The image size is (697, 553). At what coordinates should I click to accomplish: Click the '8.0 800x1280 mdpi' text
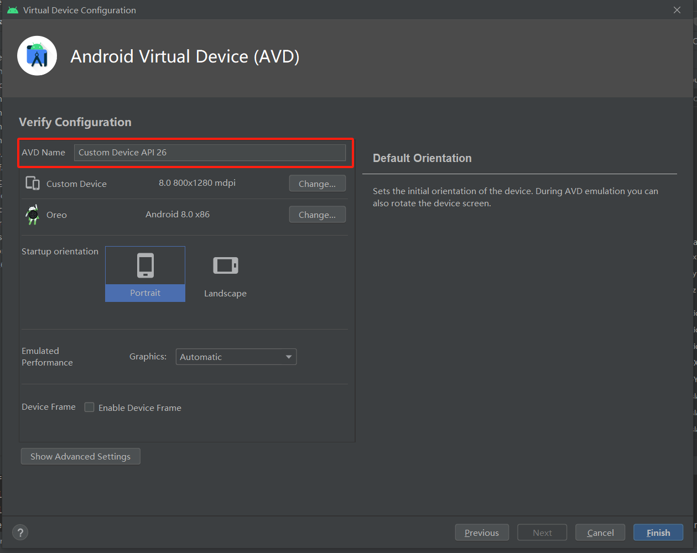coord(197,183)
